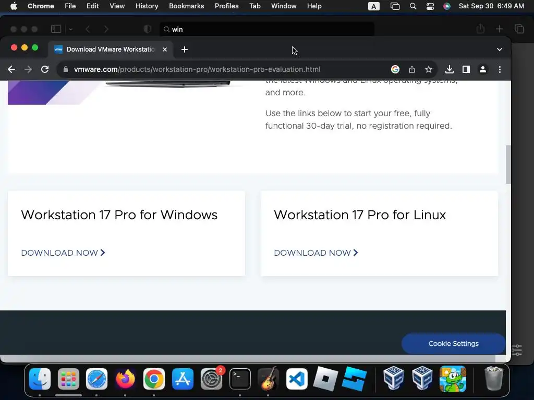Image resolution: width=534 pixels, height=400 pixels.
Task: Close the Download VMware Workstation tab
Action: coord(165,49)
